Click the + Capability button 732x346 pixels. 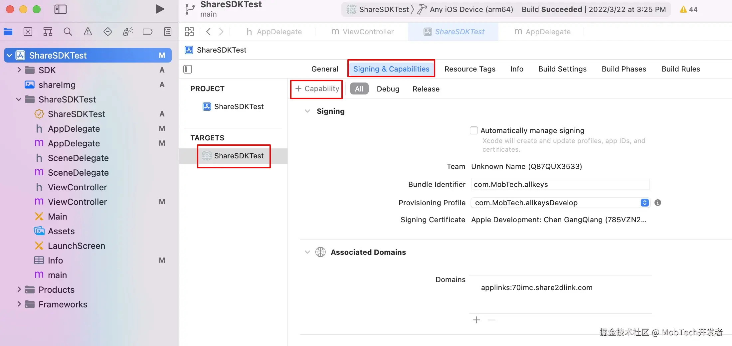tap(317, 89)
